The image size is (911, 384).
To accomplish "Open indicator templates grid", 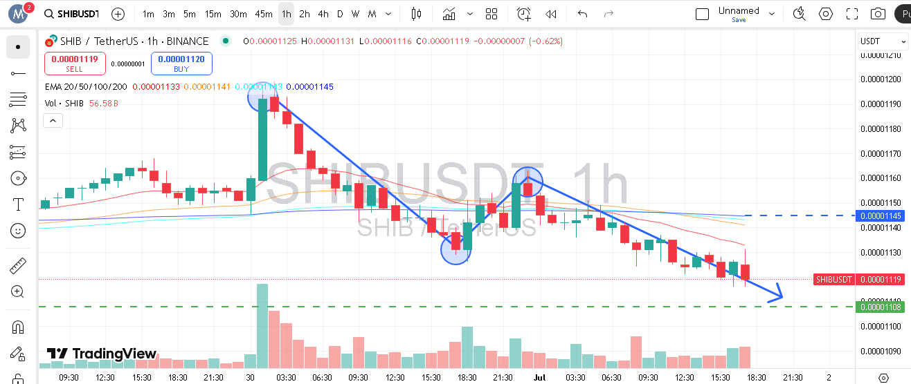I will click(491, 14).
